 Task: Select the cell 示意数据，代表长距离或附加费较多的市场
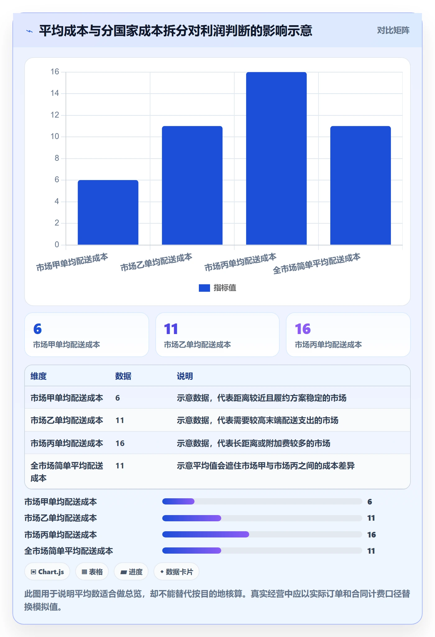pos(254,443)
